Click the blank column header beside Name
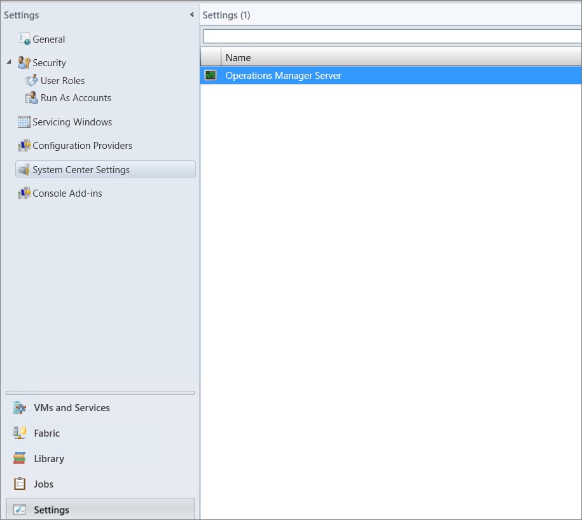Image resolution: width=582 pixels, height=520 pixels. coord(211,57)
